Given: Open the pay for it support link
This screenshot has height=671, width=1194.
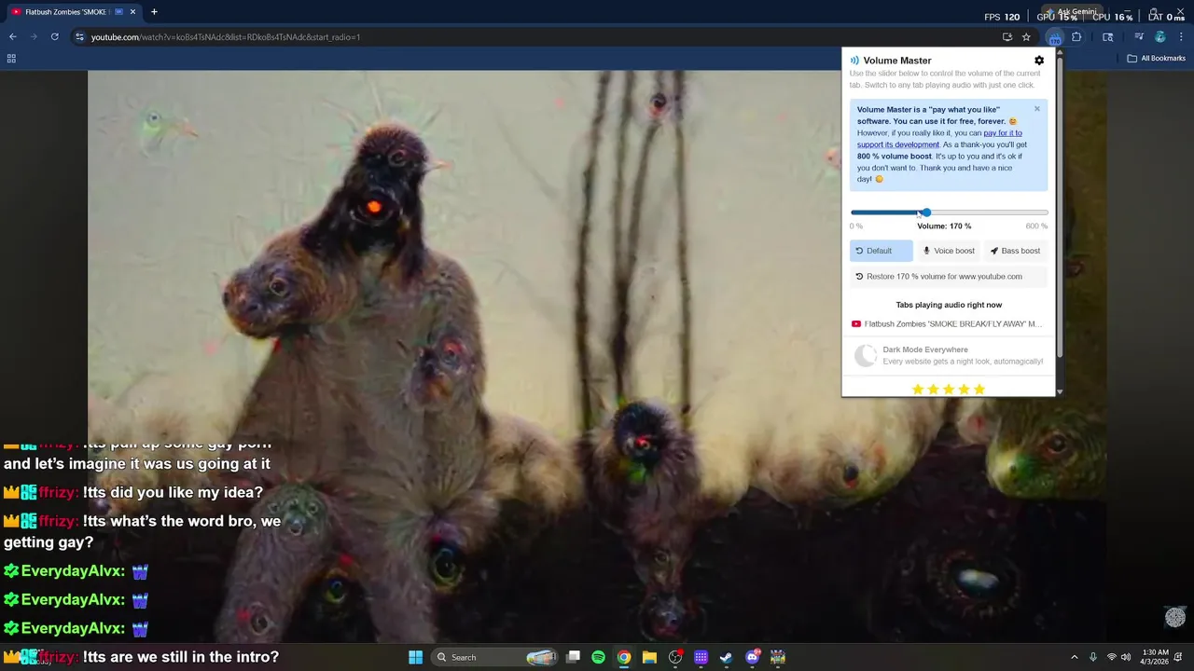Looking at the screenshot, I should tap(939, 139).
